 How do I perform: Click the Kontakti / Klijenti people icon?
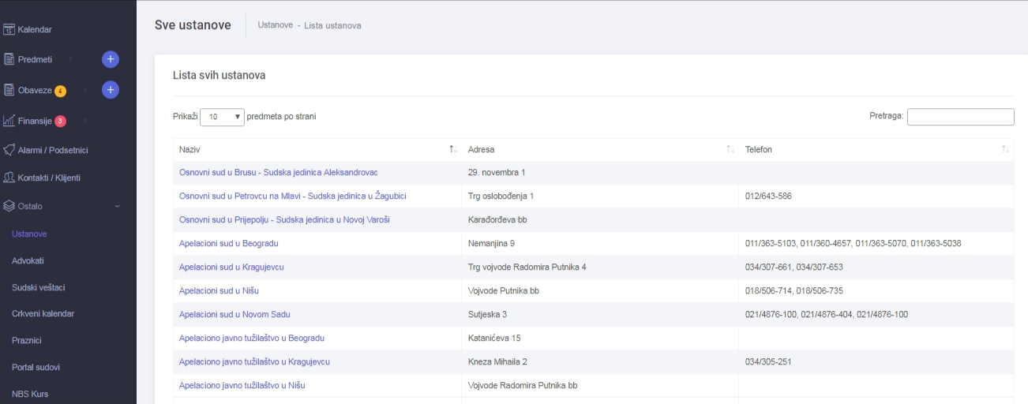click(9, 178)
